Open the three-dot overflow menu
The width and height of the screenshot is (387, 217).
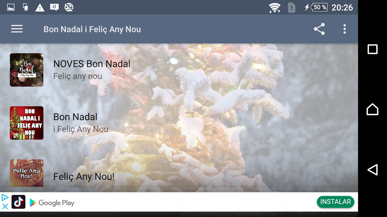[345, 29]
